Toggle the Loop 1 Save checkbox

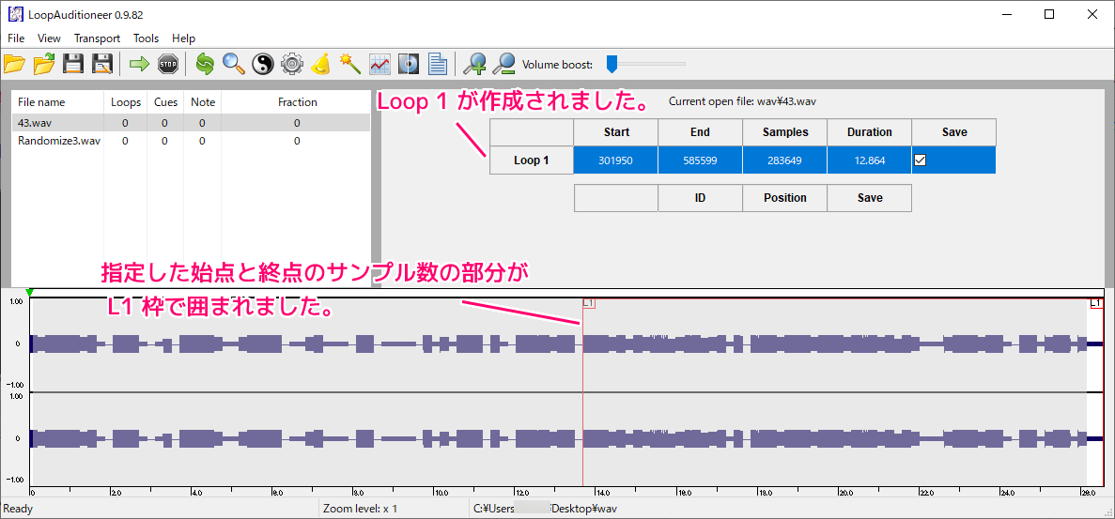[921, 160]
